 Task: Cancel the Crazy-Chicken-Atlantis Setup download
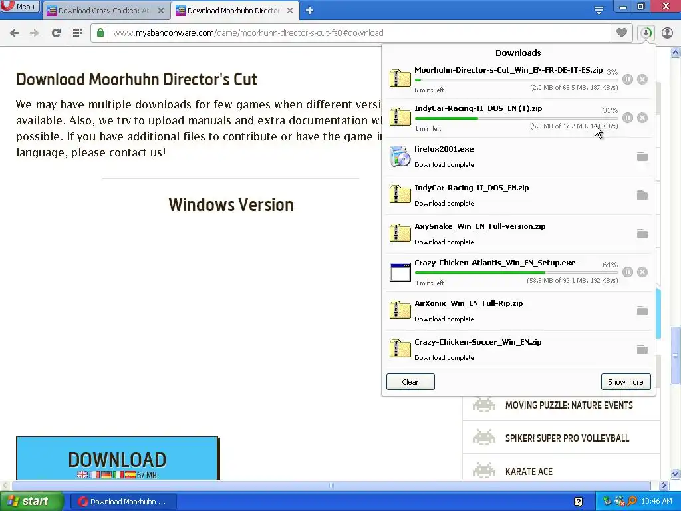pyautogui.click(x=642, y=272)
